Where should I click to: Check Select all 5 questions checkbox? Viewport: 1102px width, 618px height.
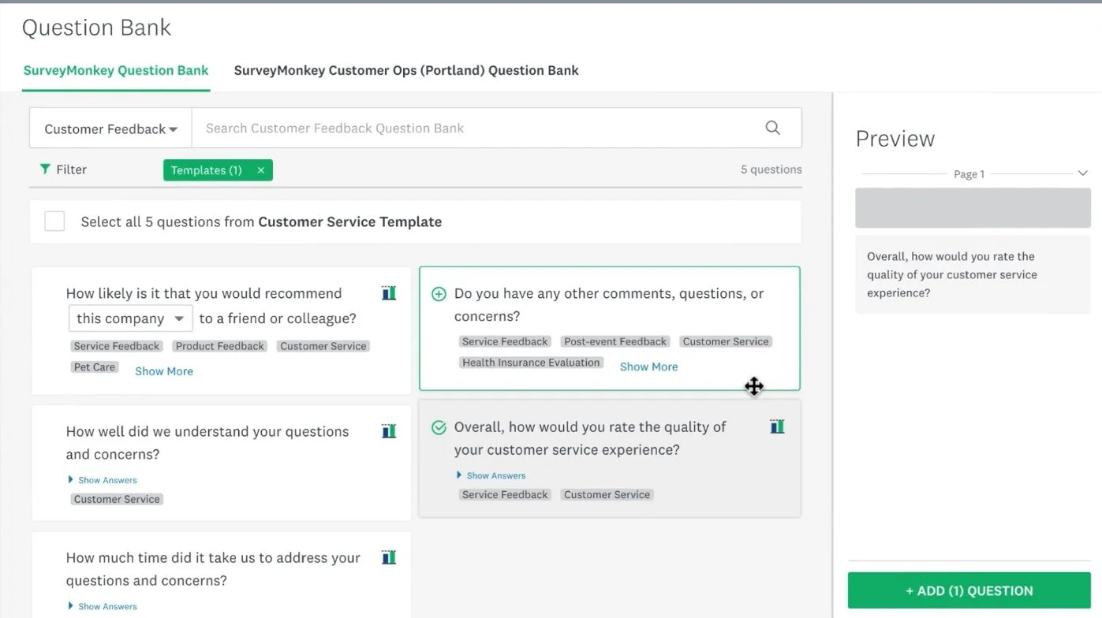(x=54, y=222)
